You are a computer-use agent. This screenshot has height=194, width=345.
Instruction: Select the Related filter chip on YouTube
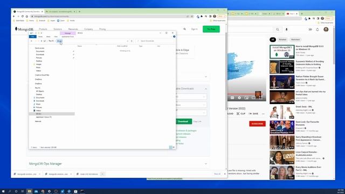(282, 39)
